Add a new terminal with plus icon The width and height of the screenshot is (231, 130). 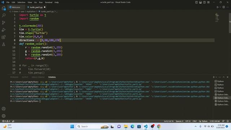coord(214,77)
